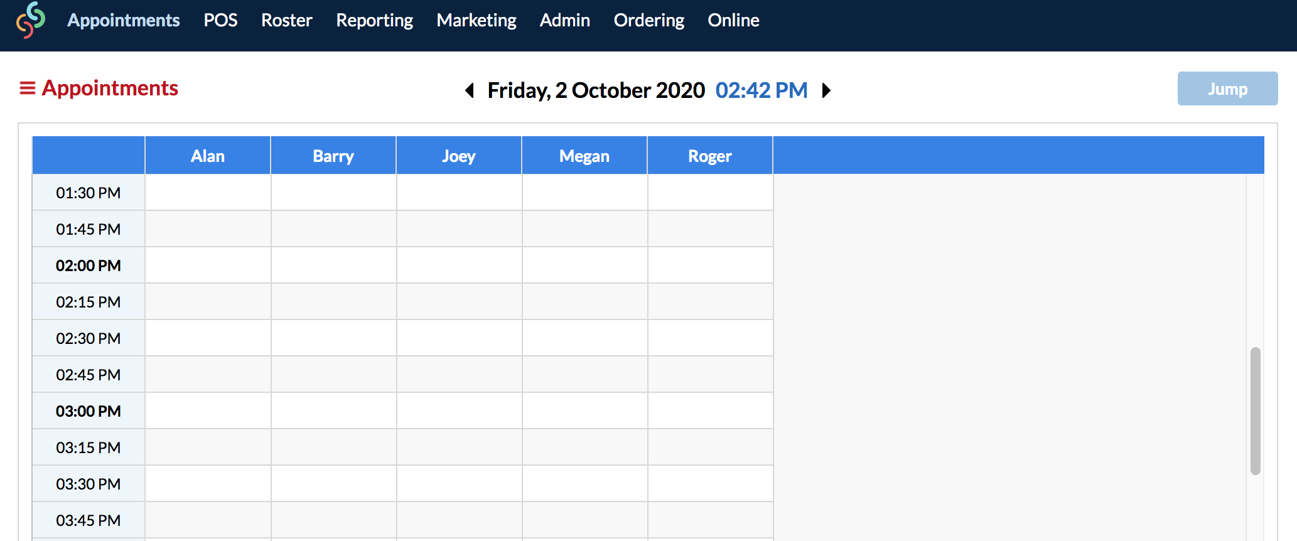Click the 03:15 PM time label
Screen dimensions: 1297x541
click(x=89, y=447)
